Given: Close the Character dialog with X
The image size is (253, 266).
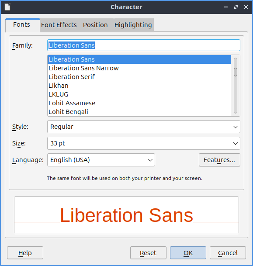Looking at the screenshot, I should (x=246, y=7).
